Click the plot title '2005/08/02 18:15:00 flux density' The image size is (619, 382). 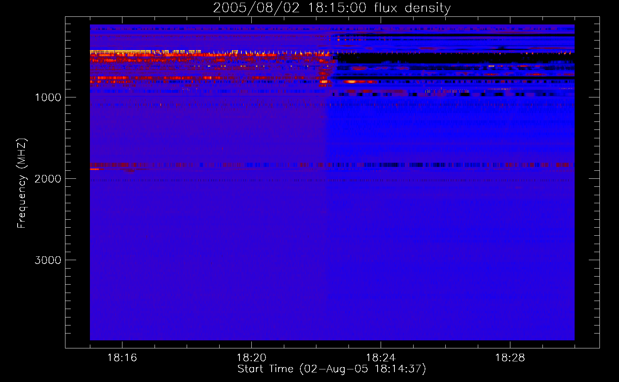332,8
